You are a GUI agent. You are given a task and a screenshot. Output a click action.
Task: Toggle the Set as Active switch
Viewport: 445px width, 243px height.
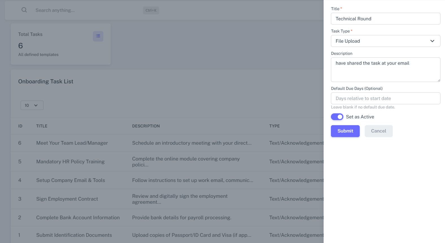(337, 117)
